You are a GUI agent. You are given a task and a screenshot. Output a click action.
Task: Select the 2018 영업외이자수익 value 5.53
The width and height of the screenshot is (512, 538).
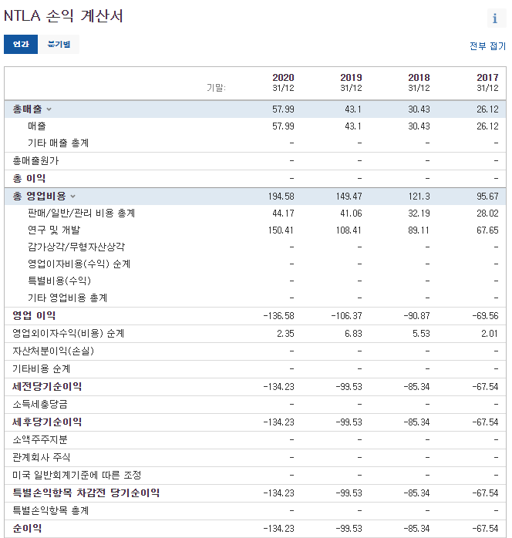421,334
